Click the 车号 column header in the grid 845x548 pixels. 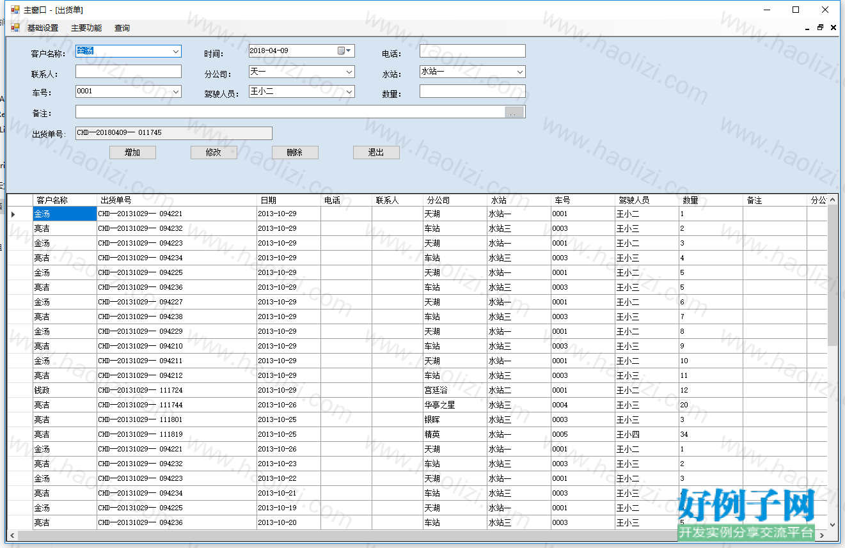(583, 200)
